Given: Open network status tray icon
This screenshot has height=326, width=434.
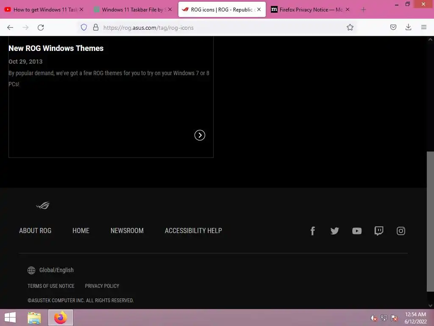Looking at the screenshot, I should click(384, 318).
